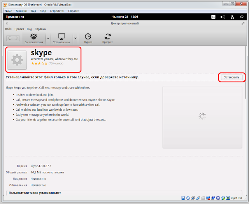Go back with the left arrow button

(x=10, y=38)
